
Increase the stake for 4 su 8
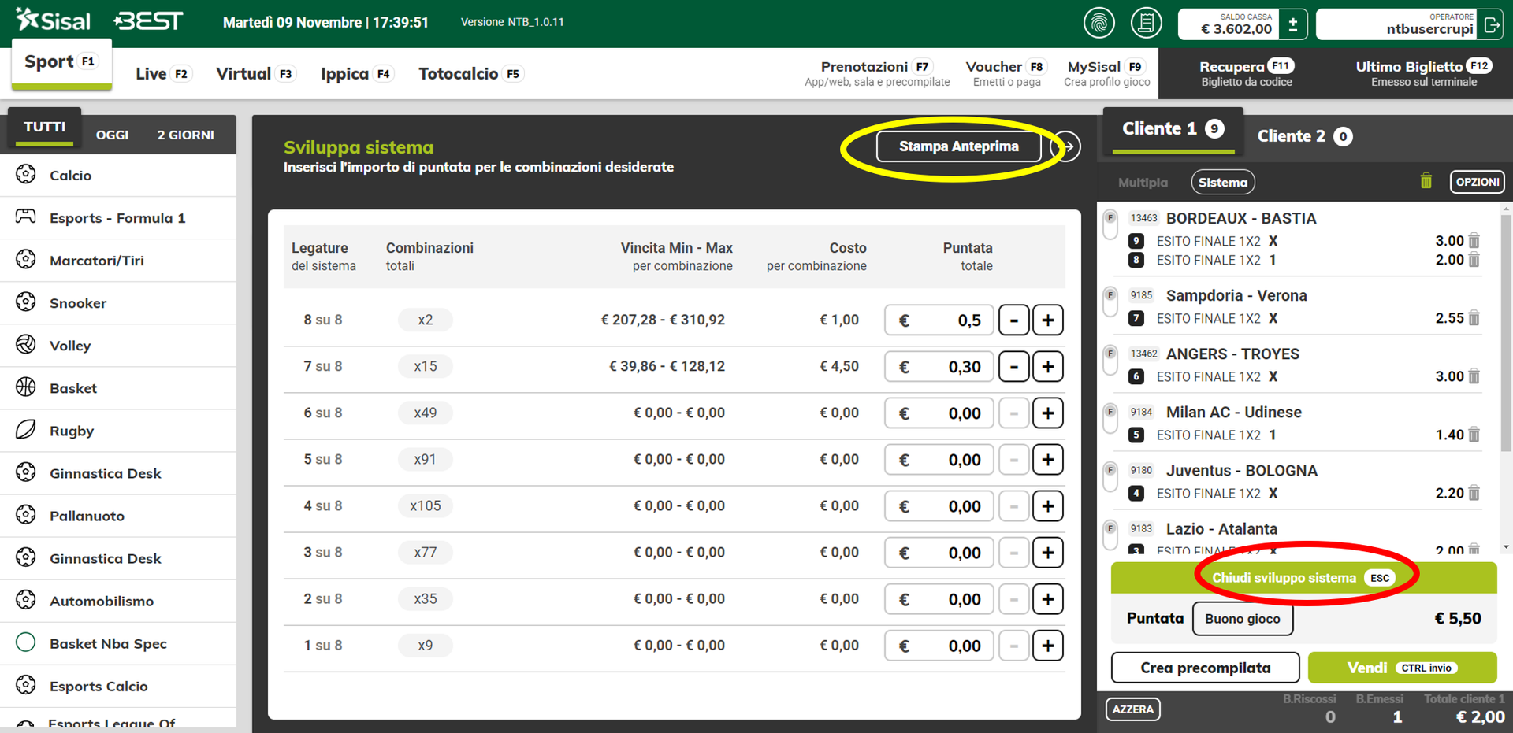click(1048, 505)
